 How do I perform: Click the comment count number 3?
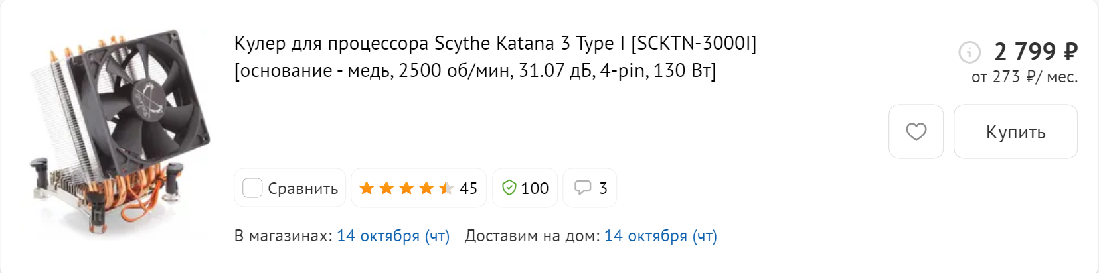coord(603,189)
